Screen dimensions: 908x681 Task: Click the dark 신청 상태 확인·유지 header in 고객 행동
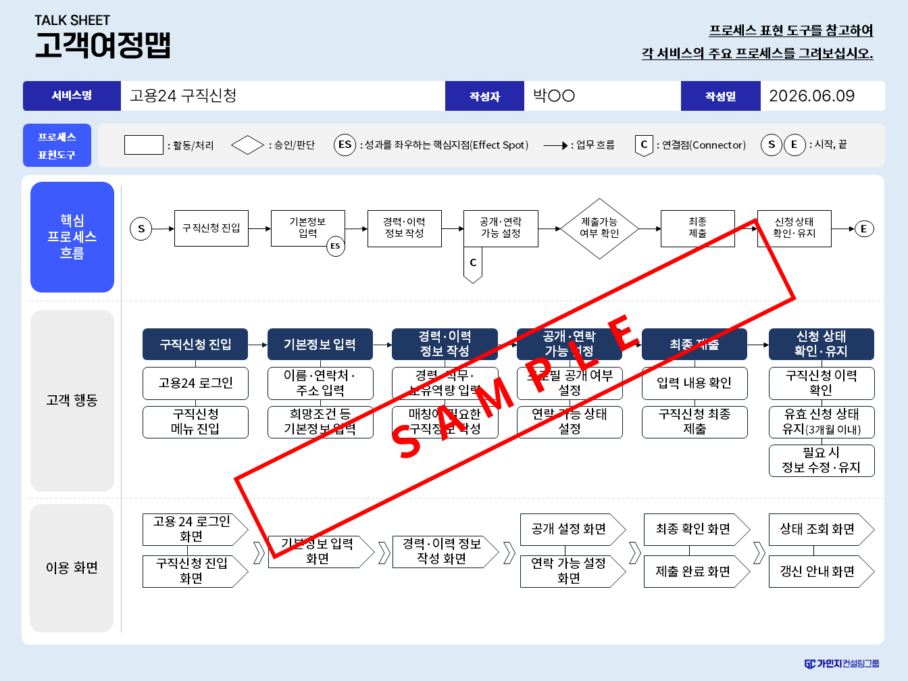point(822,345)
